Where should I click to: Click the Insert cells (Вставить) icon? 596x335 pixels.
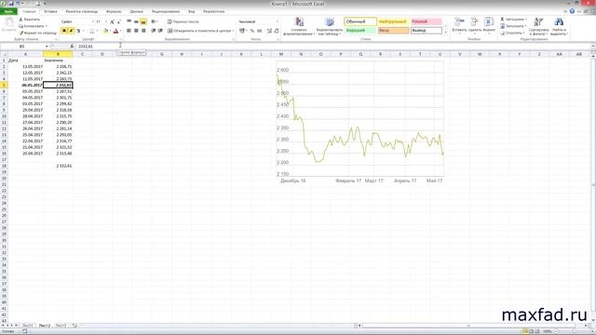click(459, 22)
